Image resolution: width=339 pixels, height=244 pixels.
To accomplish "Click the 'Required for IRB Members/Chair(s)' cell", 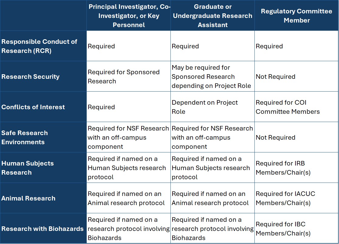I will click(x=283, y=168).
